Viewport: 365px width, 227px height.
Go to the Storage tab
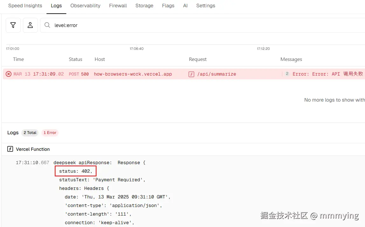click(x=144, y=6)
